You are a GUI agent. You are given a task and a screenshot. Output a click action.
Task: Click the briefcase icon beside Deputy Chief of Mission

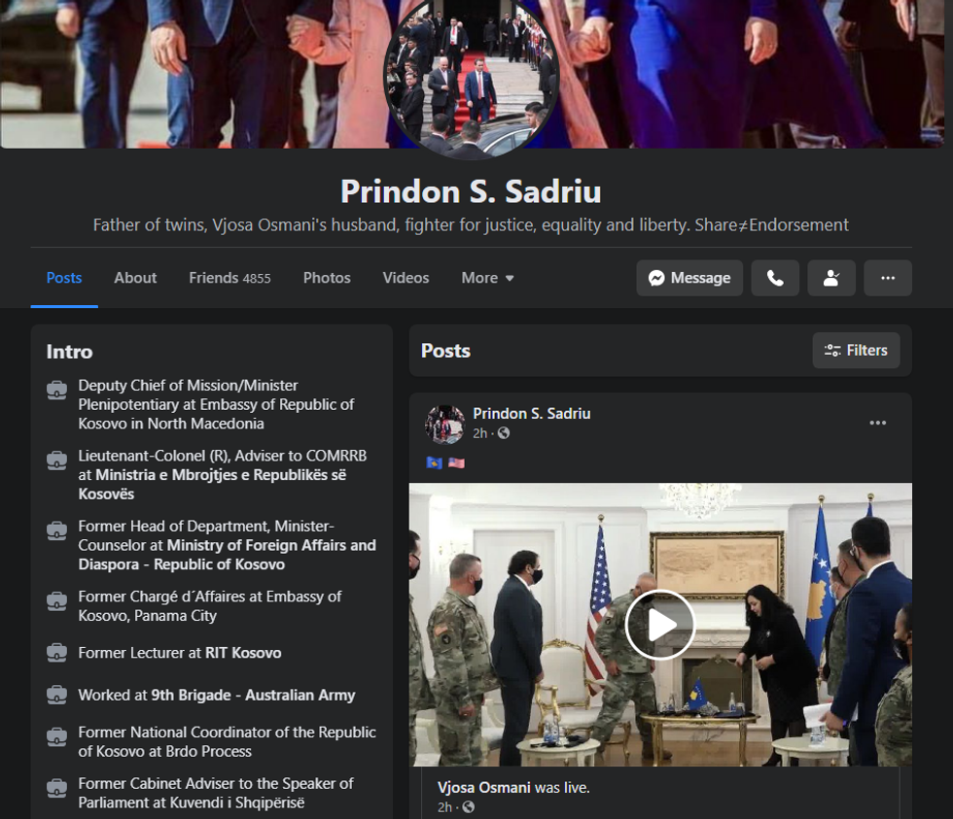[x=57, y=391]
